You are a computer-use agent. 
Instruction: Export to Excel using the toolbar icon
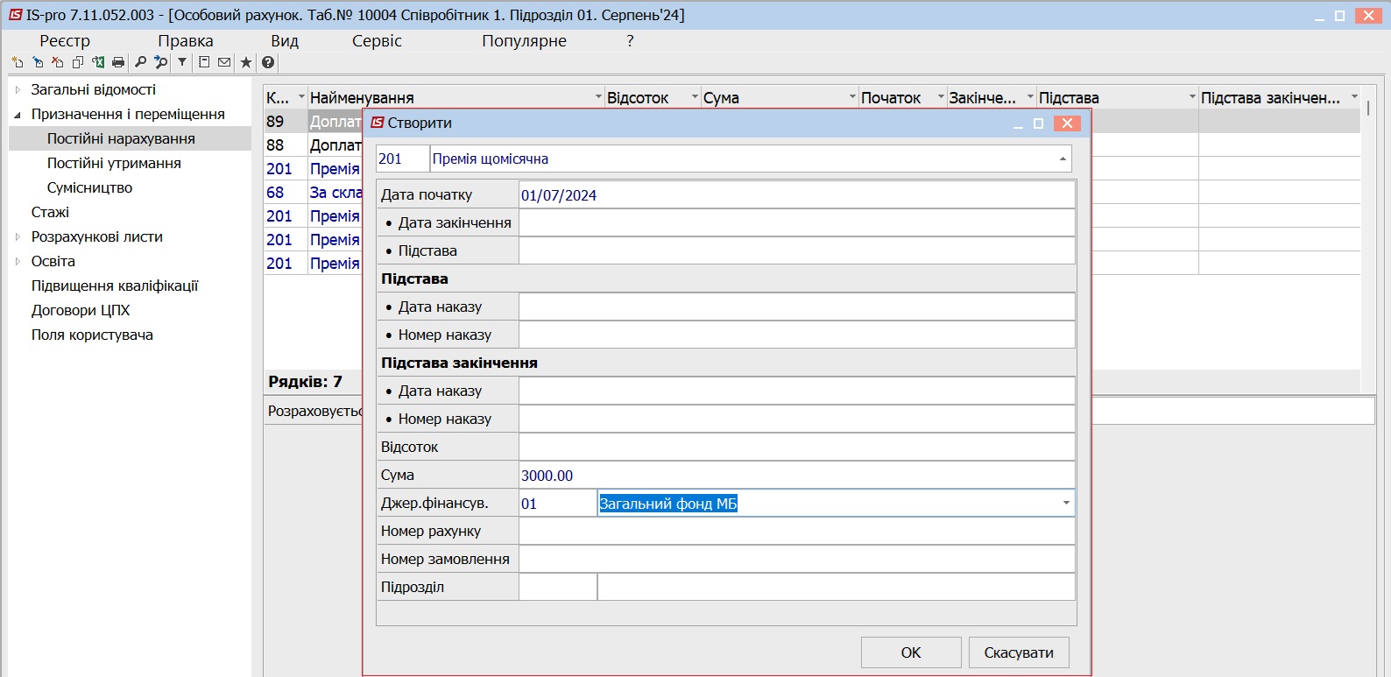[x=98, y=62]
